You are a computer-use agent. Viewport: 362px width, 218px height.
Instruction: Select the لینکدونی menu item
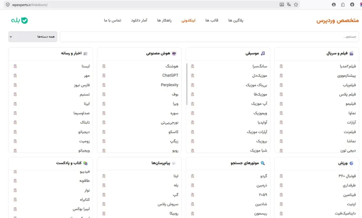tap(188, 20)
